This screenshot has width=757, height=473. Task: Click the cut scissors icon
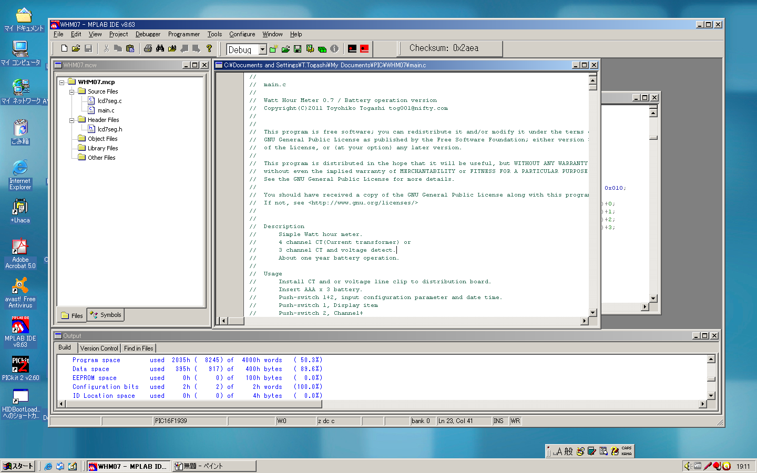pyautogui.click(x=106, y=48)
